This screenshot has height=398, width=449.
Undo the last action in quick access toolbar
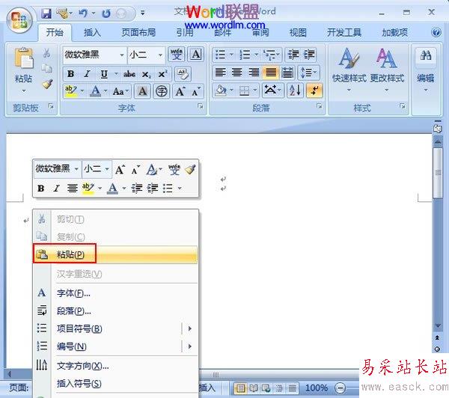(83, 13)
